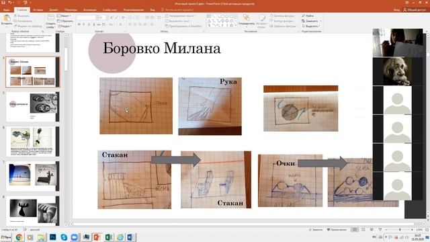The image size is (430, 242).
Task: Switch to Slide Sorter view icon
Action: point(363,229)
